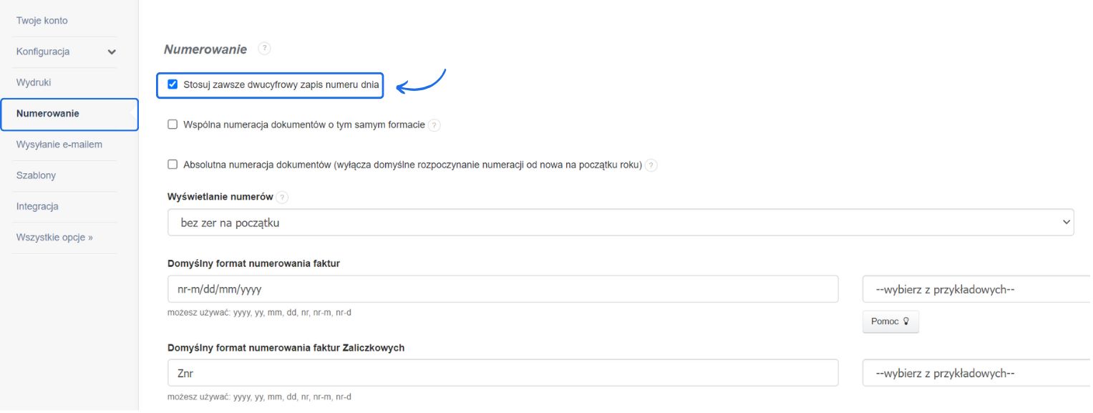
Task: Go to Wydruki in sidebar
Action: 34,82
